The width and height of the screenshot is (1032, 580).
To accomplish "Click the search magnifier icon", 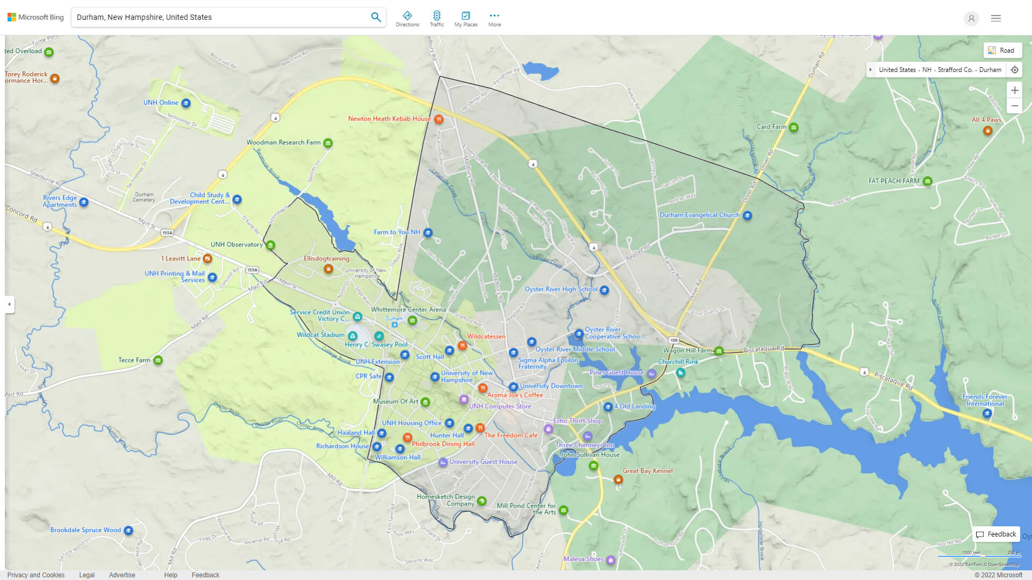I will [376, 17].
